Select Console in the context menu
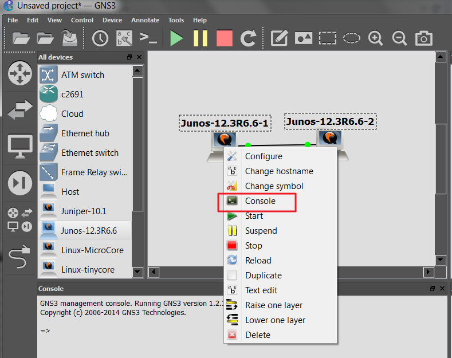The width and height of the screenshot is (452, 358). tap(280, 201)
